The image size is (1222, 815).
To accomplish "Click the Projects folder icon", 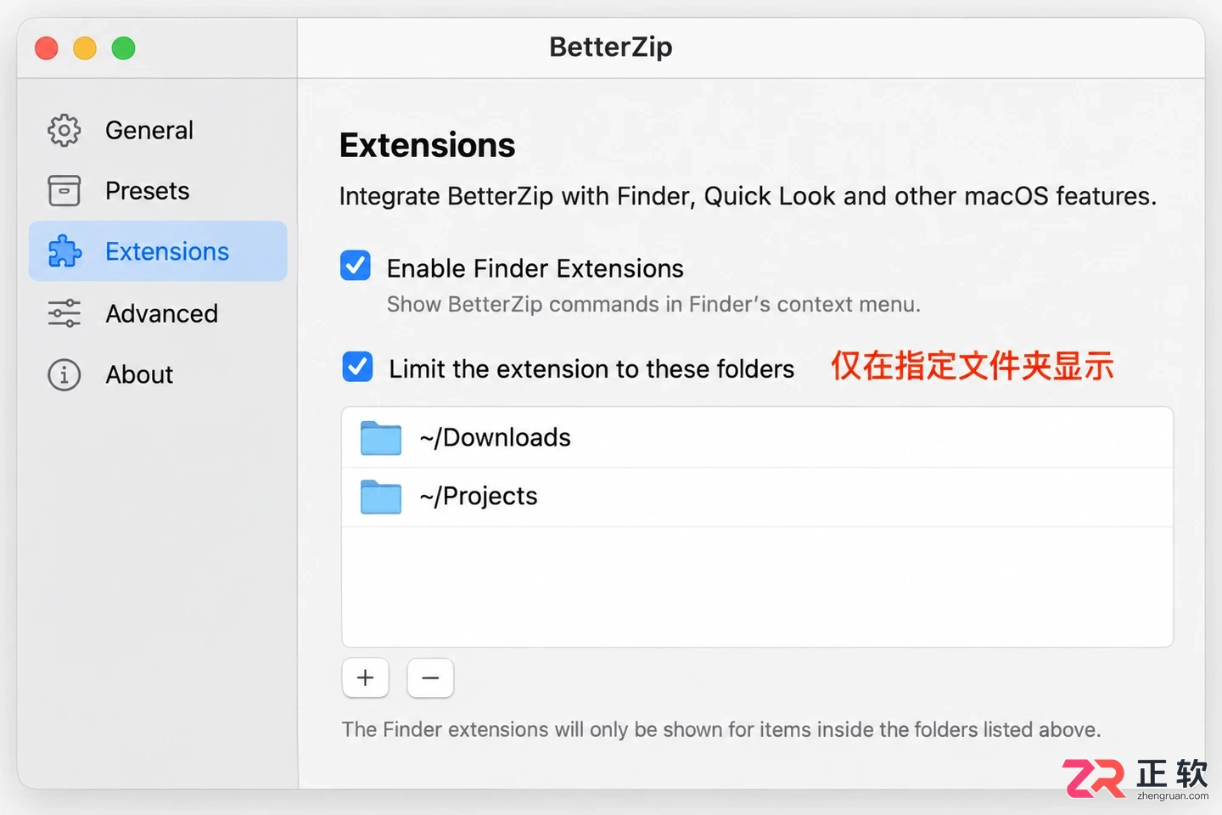I will [x=381, y=497].
